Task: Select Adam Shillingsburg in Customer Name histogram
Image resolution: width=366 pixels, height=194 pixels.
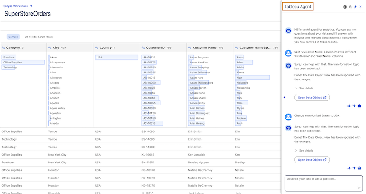Action: pyautogui.click(x=200, y=83)
